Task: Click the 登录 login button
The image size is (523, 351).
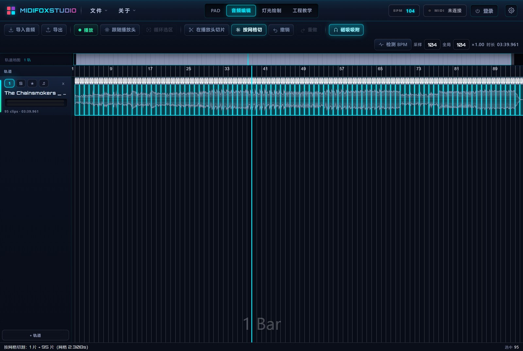Action: 484,11
